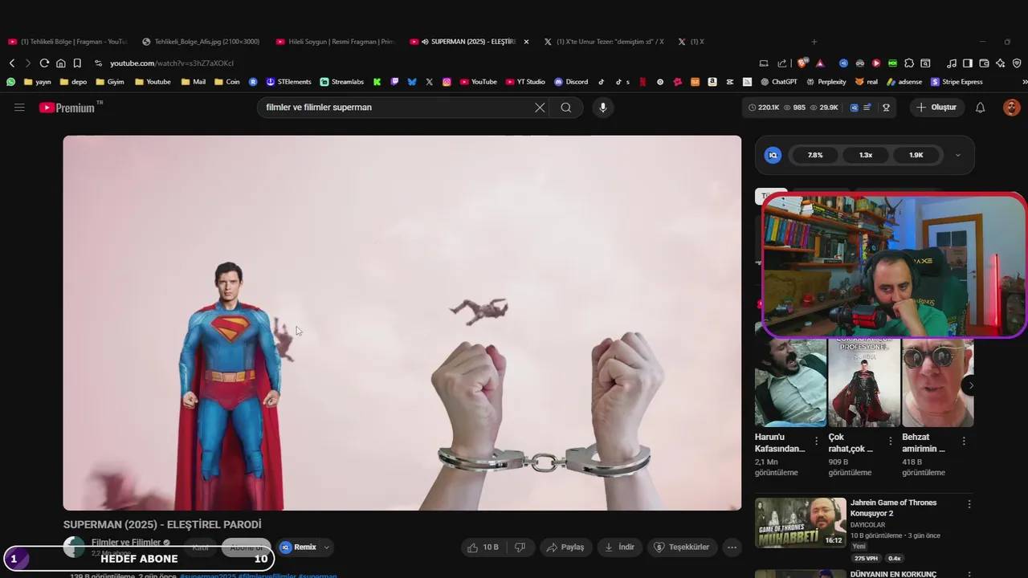This screenshot has height=578, width=1028.
Task: Open the YouTube hamburger guide menu
Action: (x=19, y=108)
